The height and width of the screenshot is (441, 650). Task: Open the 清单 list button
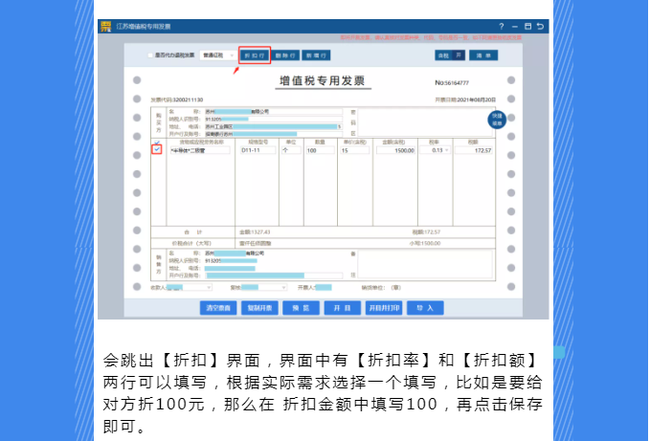pos(483,55)
